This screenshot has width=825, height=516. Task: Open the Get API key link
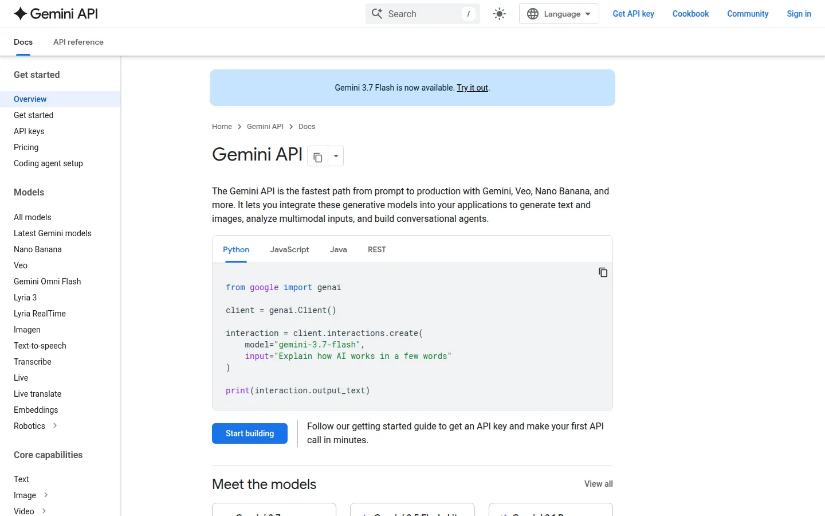[633, 14]
